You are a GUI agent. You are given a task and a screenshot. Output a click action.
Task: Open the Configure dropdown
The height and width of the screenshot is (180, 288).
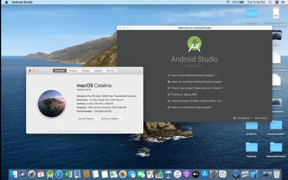click(x=243, y=118)
